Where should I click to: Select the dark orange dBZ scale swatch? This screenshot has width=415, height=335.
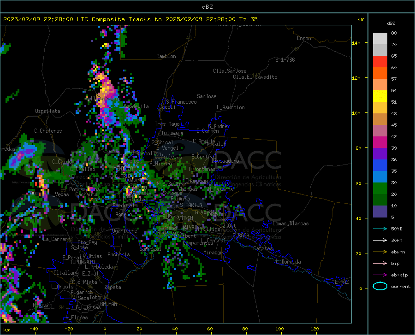tap(380, 73)
